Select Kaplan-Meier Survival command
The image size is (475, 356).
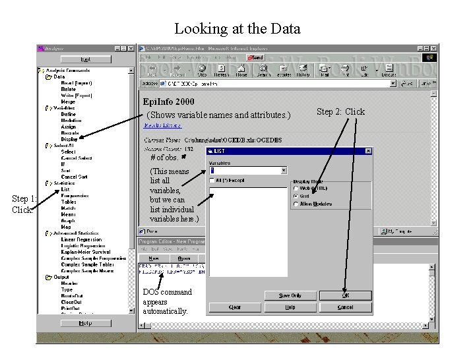86,252
